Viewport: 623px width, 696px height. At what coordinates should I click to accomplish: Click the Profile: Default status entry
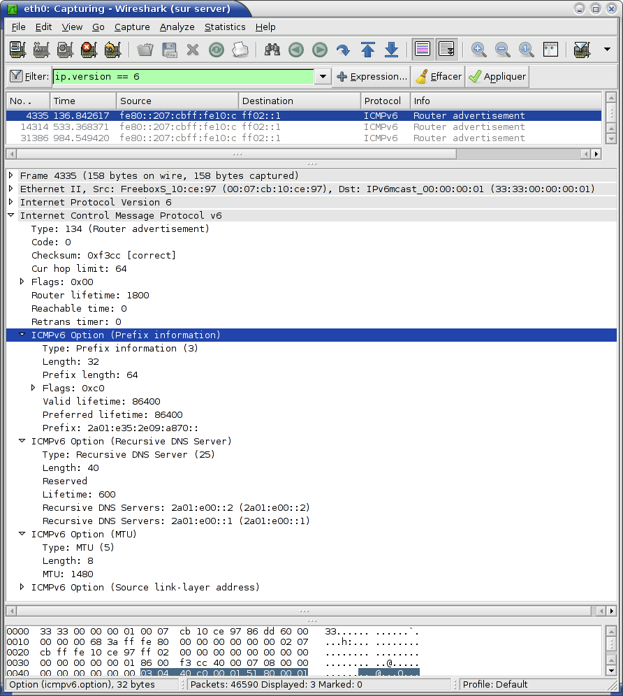click(x=495, y=684)
